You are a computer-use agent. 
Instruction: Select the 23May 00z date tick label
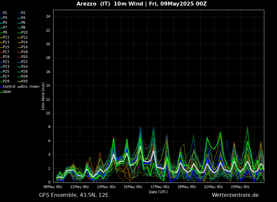click(240, 187)
